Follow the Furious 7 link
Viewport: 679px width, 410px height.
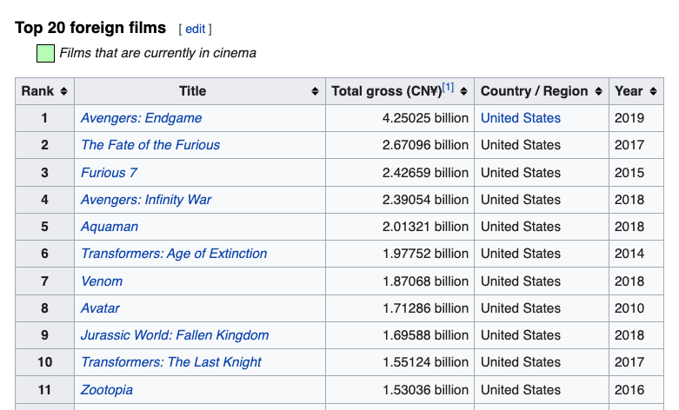[x=109, y=173]
